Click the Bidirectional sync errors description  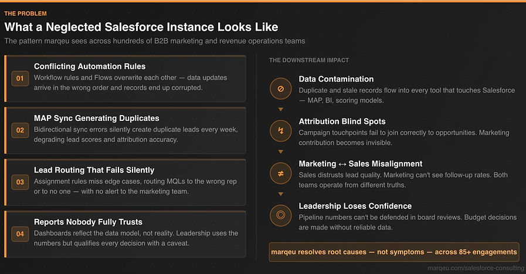click(136, 134)
